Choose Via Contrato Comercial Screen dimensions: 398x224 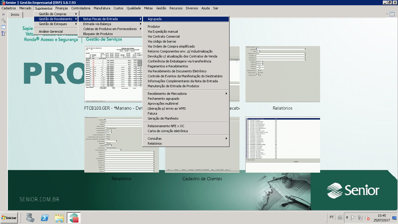pos(186,36)
